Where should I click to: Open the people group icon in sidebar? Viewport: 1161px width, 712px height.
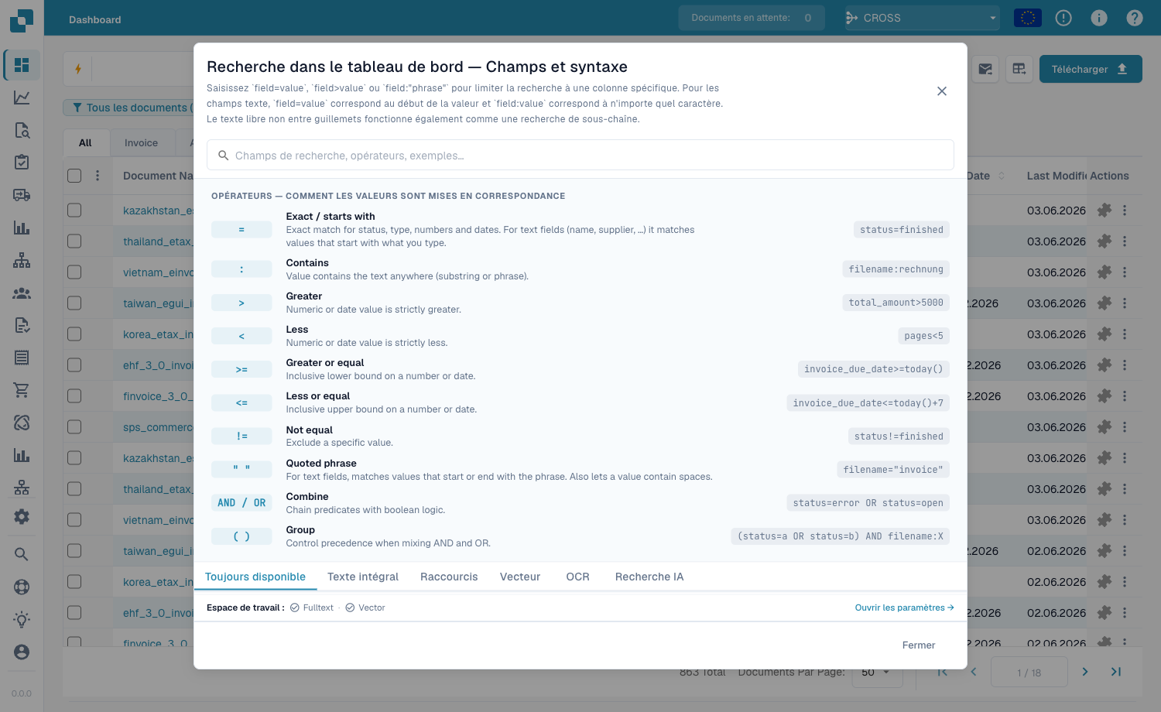[22, 293]
